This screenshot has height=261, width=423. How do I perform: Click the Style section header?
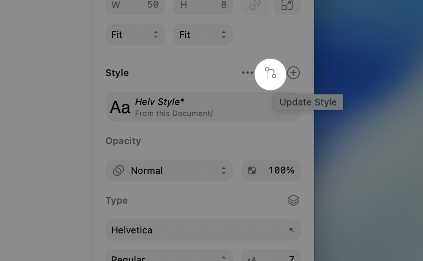[117, 73]
